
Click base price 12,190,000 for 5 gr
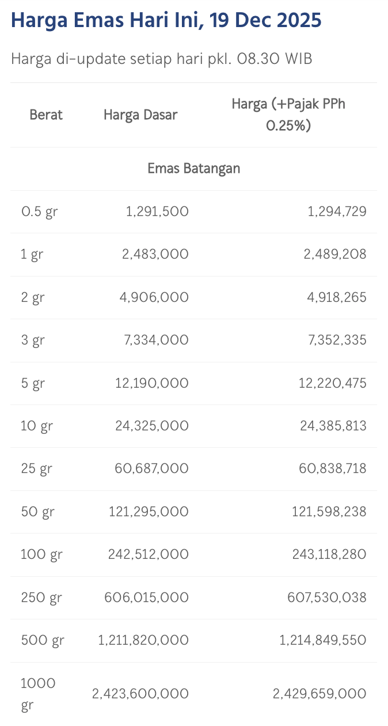(152, 383)
